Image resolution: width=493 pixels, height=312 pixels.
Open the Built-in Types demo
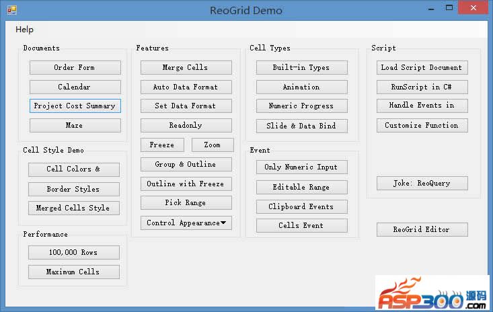pyautogui.click(x=302, y=67)
